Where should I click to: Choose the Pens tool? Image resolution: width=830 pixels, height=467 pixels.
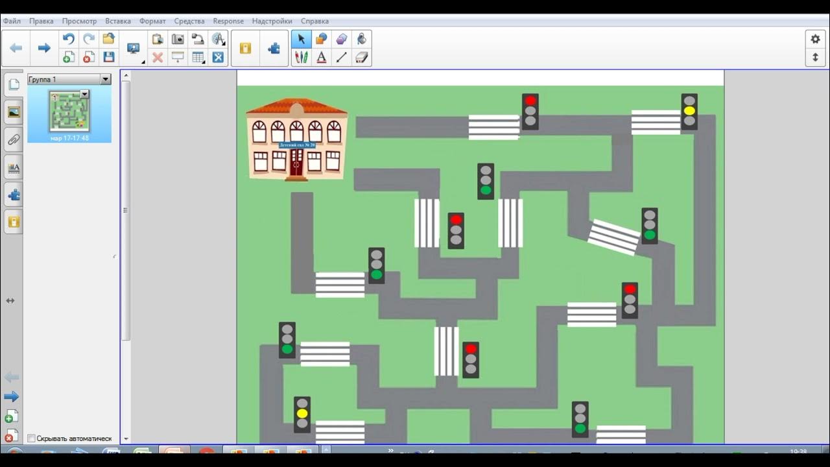click(301, 58)
